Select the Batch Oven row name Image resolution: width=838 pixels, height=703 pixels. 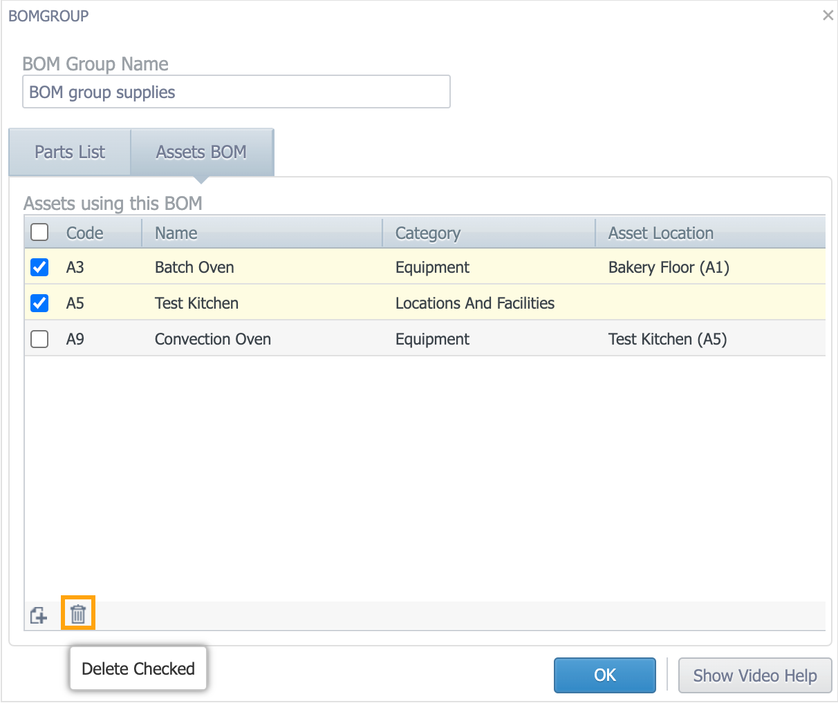click(194, 267)
